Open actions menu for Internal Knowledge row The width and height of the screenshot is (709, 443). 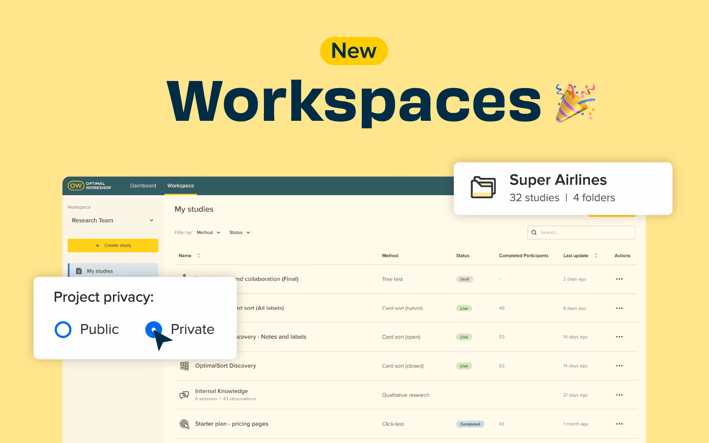pos(619,395)
